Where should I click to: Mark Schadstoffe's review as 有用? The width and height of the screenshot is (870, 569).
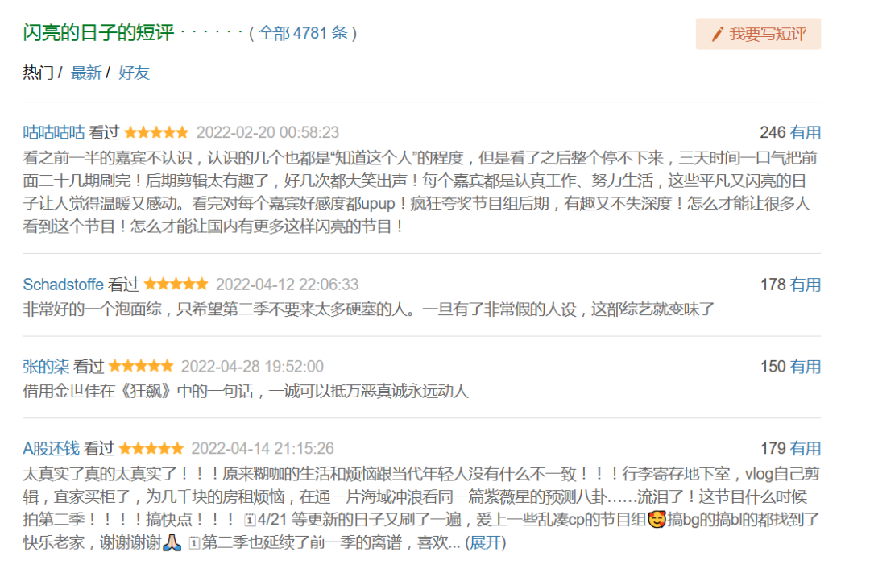tap(805, 284)
